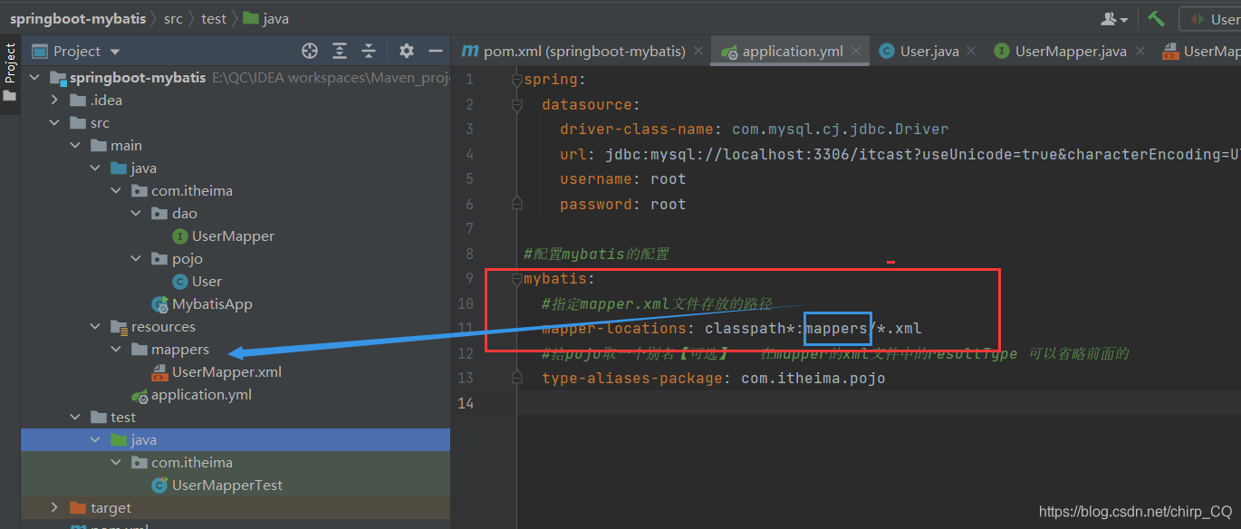
Task: Collapse the dao package
Action: coord(136,213)
